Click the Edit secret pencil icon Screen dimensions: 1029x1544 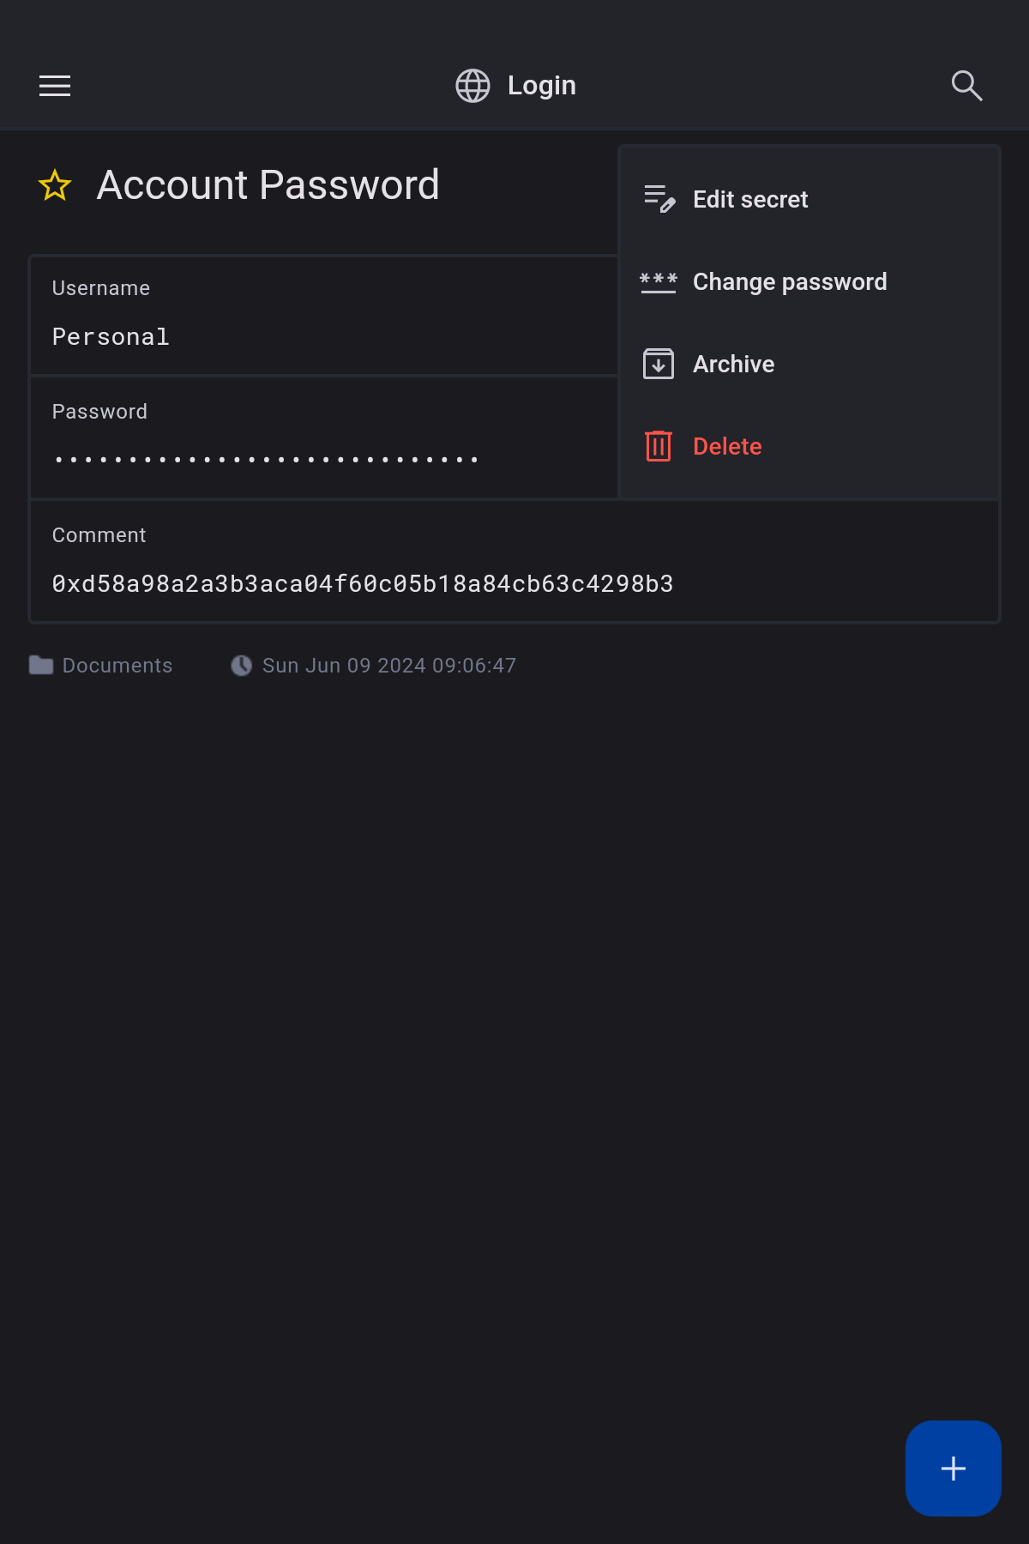coord(659,199)
